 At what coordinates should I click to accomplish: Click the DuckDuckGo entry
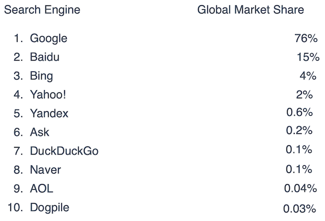click(x=64, y=151)
